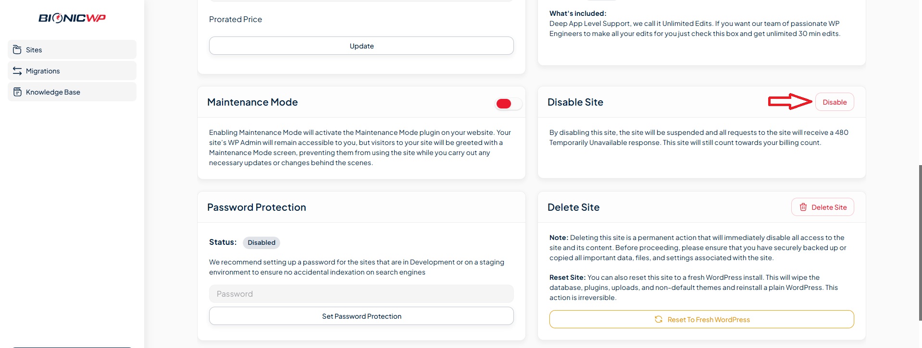The height and width of the screenshot is (348, 922).
Task: Click the Maintenance Mode heading
Action: coord(252,102)
